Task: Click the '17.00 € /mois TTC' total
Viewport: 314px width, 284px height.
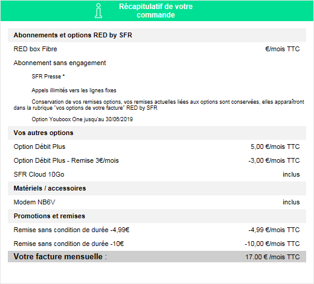Action: pyautogui.click(x=272, y=257)
